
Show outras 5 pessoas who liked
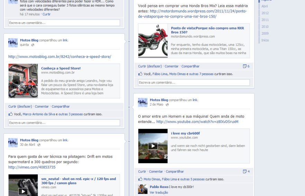(x=192, y=179)
